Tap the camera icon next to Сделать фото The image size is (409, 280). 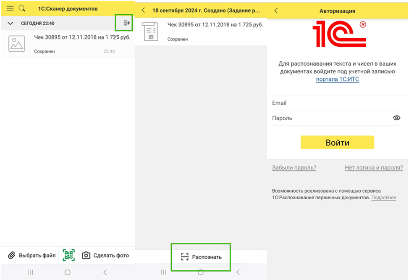86,255
